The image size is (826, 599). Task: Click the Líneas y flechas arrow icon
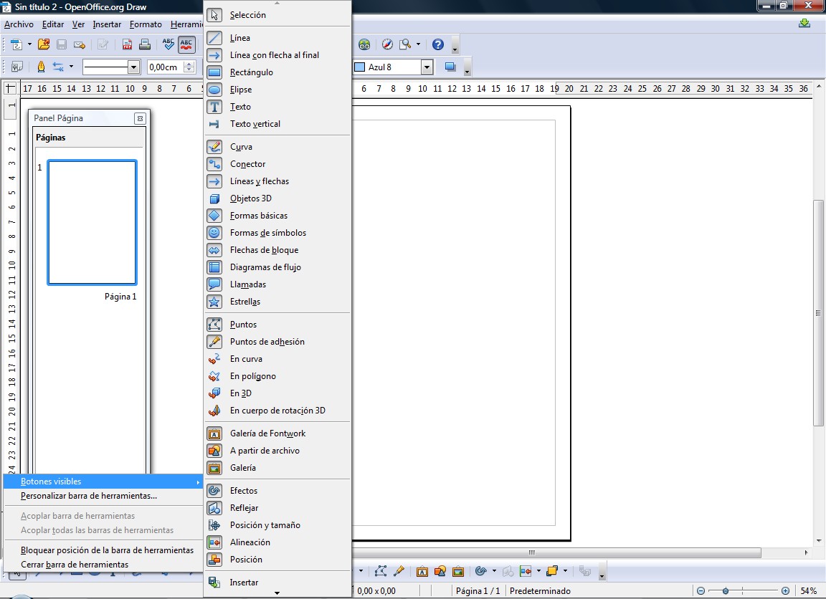pyautogui.click(x=214, y=181)
